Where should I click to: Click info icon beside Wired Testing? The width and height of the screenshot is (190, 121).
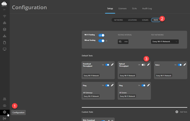click(106, 41)
